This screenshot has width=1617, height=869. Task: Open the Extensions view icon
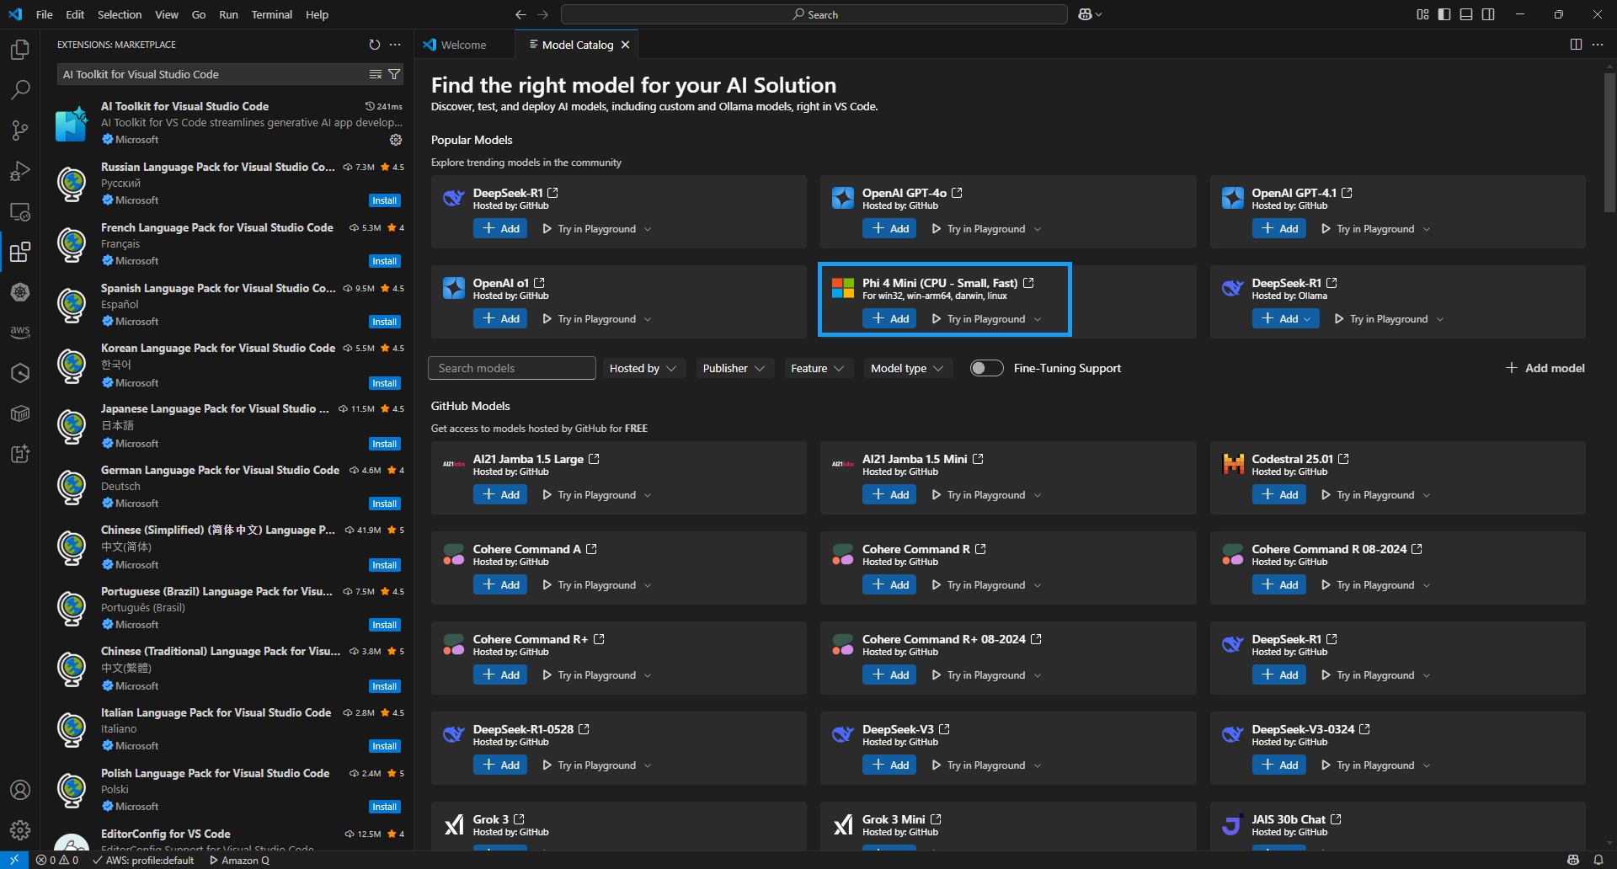(20, 252)
